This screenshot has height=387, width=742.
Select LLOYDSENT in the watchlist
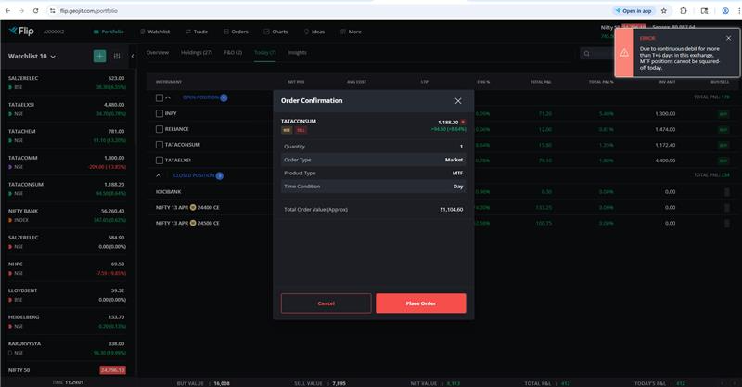click(x=67, y=294)
